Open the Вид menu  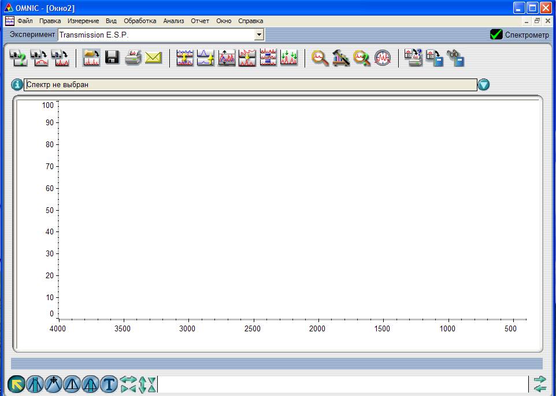coord(111,21)
